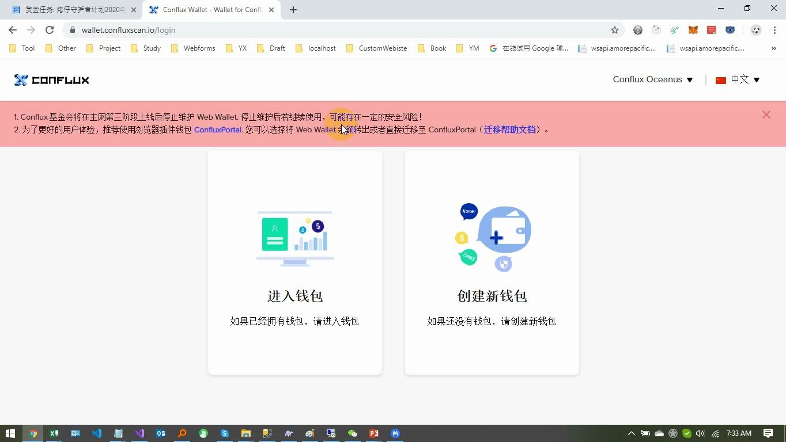Open the Windows Start menu

click(10, 433)
